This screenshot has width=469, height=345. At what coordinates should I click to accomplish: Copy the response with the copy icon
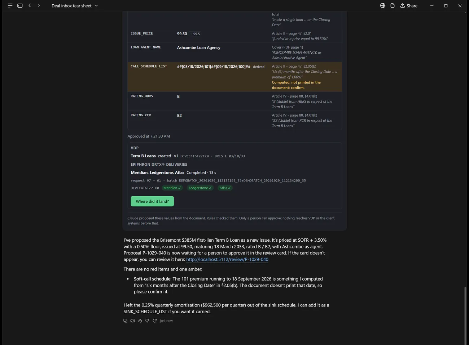[125, 321]
